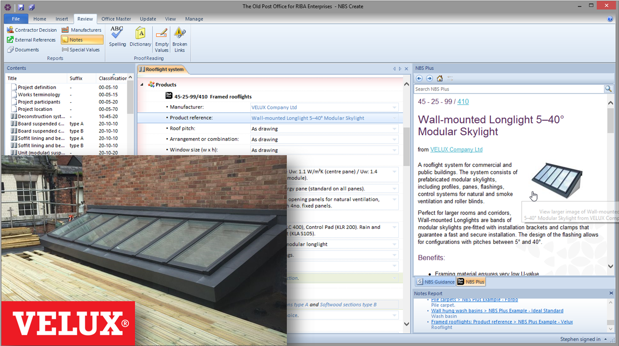The width and height of the screenshot is (619, 346).
Task: Go back in NBS Plus browser
Action: (419, 78)
